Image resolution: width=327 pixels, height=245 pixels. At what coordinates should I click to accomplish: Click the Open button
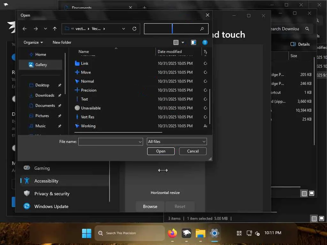pyautogui.click(x=161, y=151)
